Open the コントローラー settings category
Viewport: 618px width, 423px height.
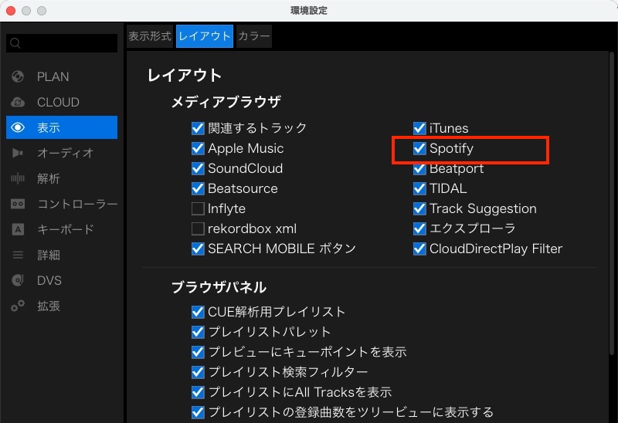(62, 204)
